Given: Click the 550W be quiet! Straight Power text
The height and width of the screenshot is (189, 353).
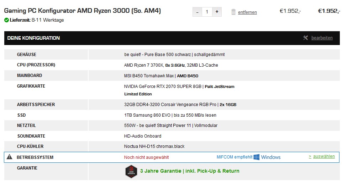Looking at the screenshot, I should click(x=171, y=126).
